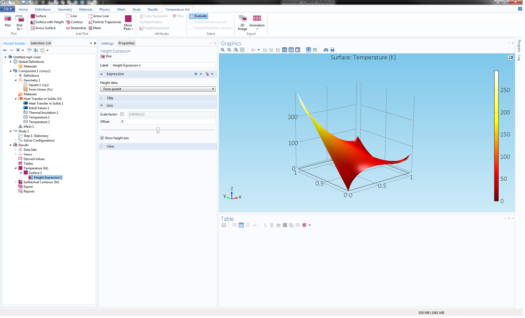This screenshot has width=525, height=318.
Task: Switch to the Properties tab
Action: coord(126,43)
